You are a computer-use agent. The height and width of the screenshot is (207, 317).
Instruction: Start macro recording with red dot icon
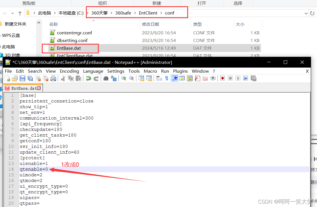pyautogui.click(x=223, y=78)
